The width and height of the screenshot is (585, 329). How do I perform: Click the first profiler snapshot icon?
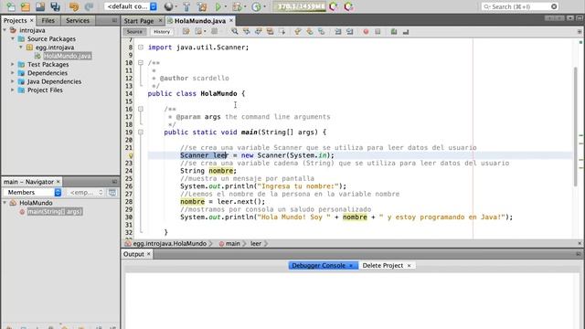pyautogui.click(x=334, y=6)
